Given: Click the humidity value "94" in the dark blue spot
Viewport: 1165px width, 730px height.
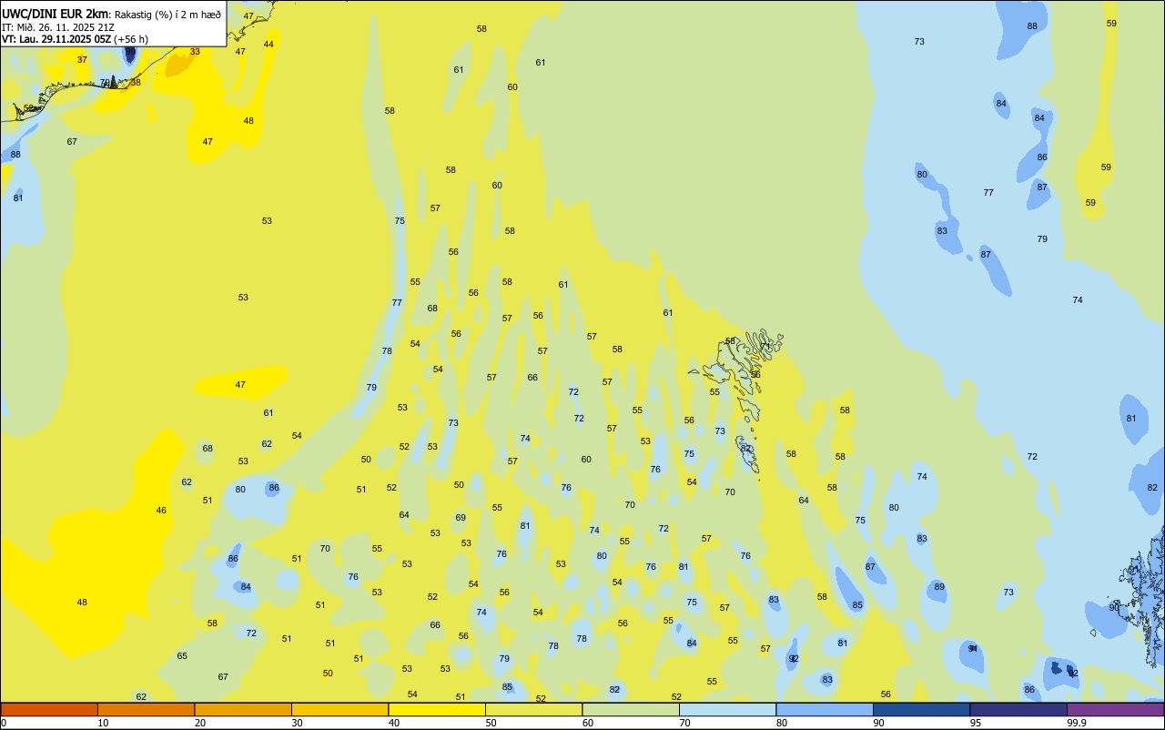Looking at the screenshot, I should 973,649.
